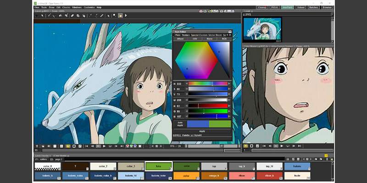The height and width of the screenshot is (183, 367).
Task: Switch to Texture tab in Style Editor
Action: pos(186,35)
